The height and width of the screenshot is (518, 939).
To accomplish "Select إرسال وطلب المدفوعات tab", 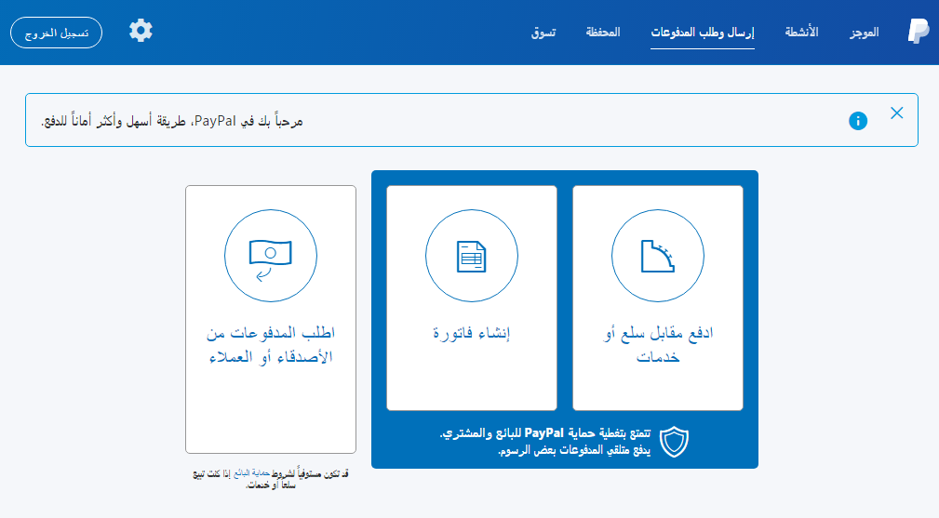I will 703,33.
